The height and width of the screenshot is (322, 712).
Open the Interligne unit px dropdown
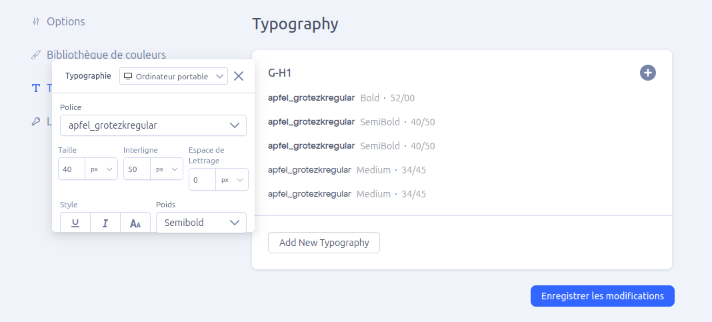167,169
